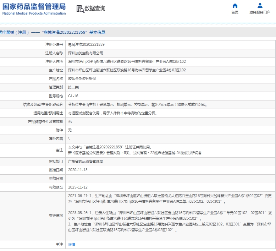276x251 pixels.
Task: Click the 政务服务门户 text link
Action: (260, 12)
